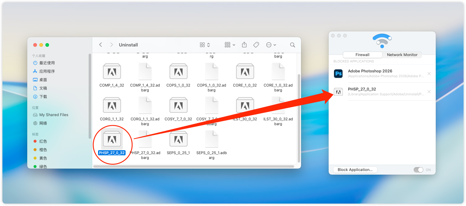Image resolution: width=466 pixels, height=206 pixels.
Task: Go back with the Finder back arrow
Action: click(100, 45)
